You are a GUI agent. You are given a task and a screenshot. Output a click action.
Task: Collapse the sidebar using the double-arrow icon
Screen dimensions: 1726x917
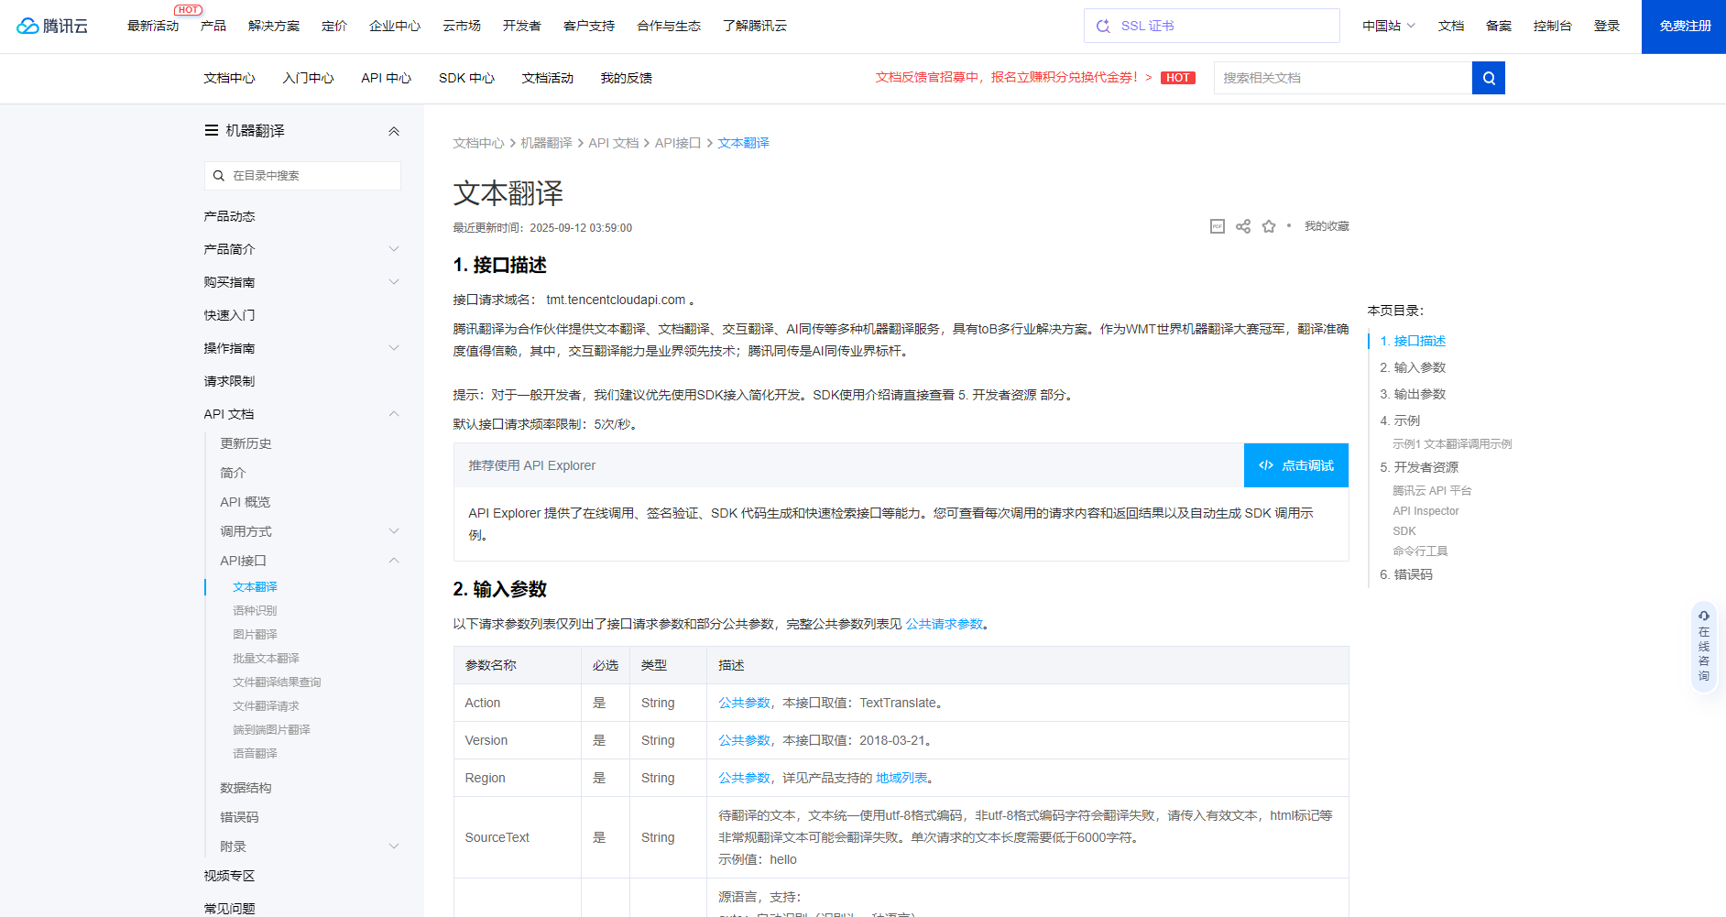pyautogui.click(x=394, y=131)
